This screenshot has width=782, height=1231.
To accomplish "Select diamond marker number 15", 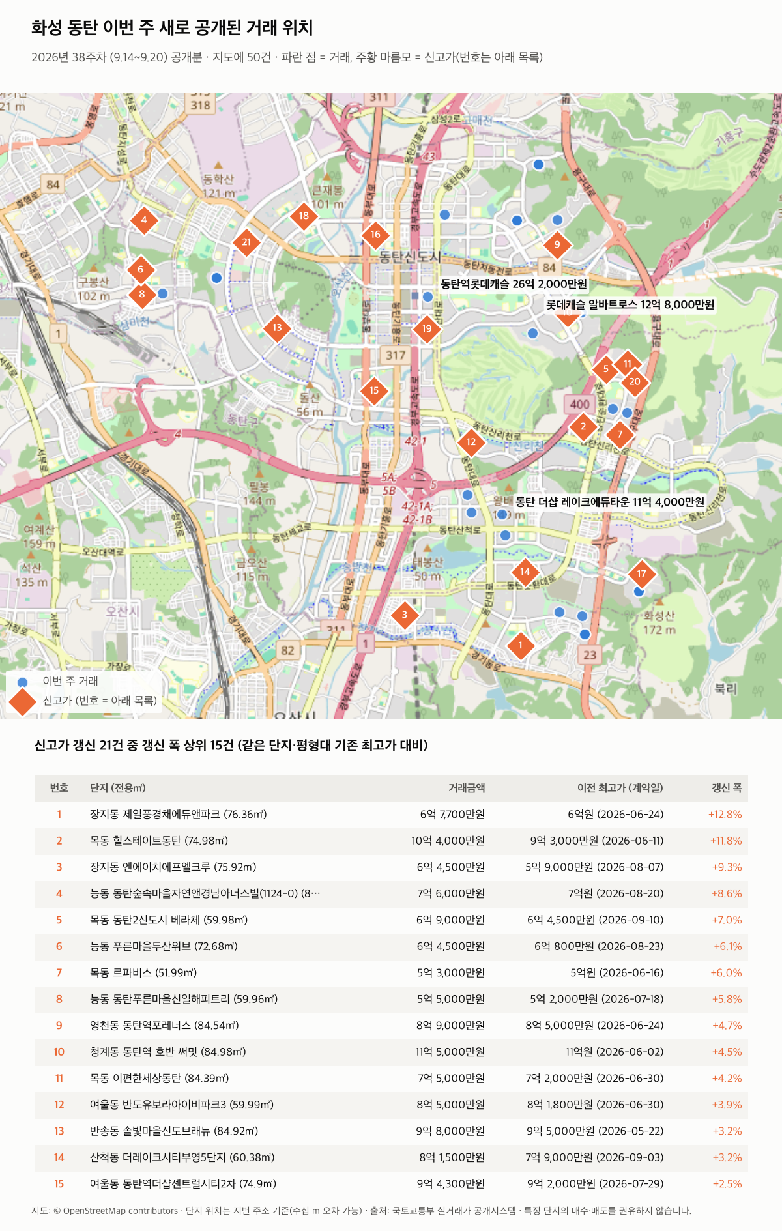I will pyautogui.click(x=374, y=391).
